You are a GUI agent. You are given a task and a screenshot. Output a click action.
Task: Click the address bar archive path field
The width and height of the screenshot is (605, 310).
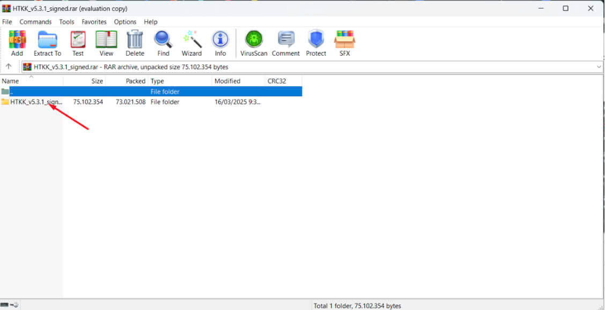click(313, 66)
